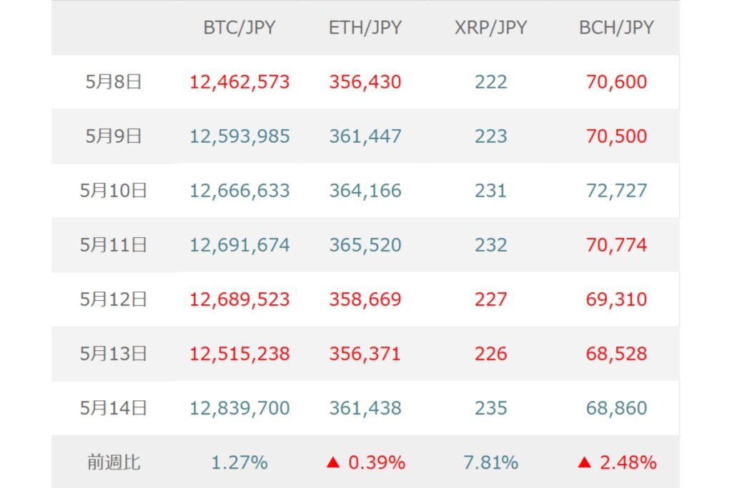Select the BTC/JPY column header
732x488 pixels.
239,28
